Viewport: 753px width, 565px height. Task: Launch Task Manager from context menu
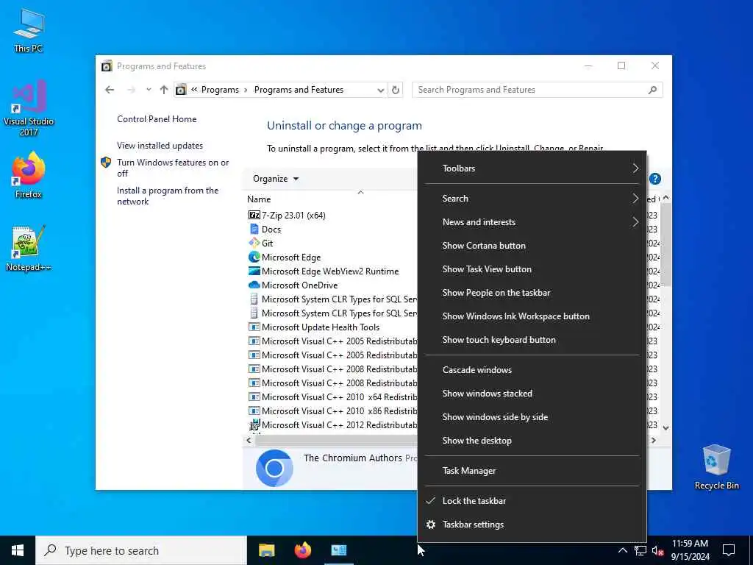pyautogui.click(x=532, y=471)
